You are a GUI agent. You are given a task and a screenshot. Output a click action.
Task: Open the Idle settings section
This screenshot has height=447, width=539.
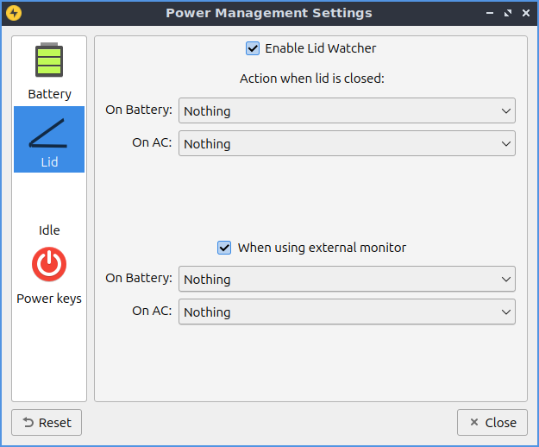coord(49,230)
